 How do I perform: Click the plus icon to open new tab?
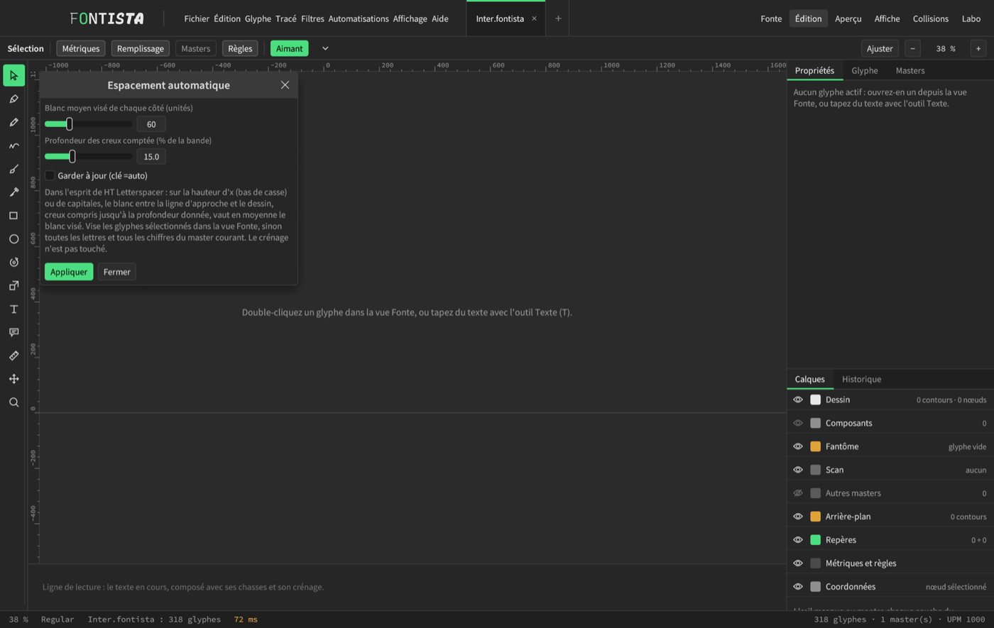[558, 18]
